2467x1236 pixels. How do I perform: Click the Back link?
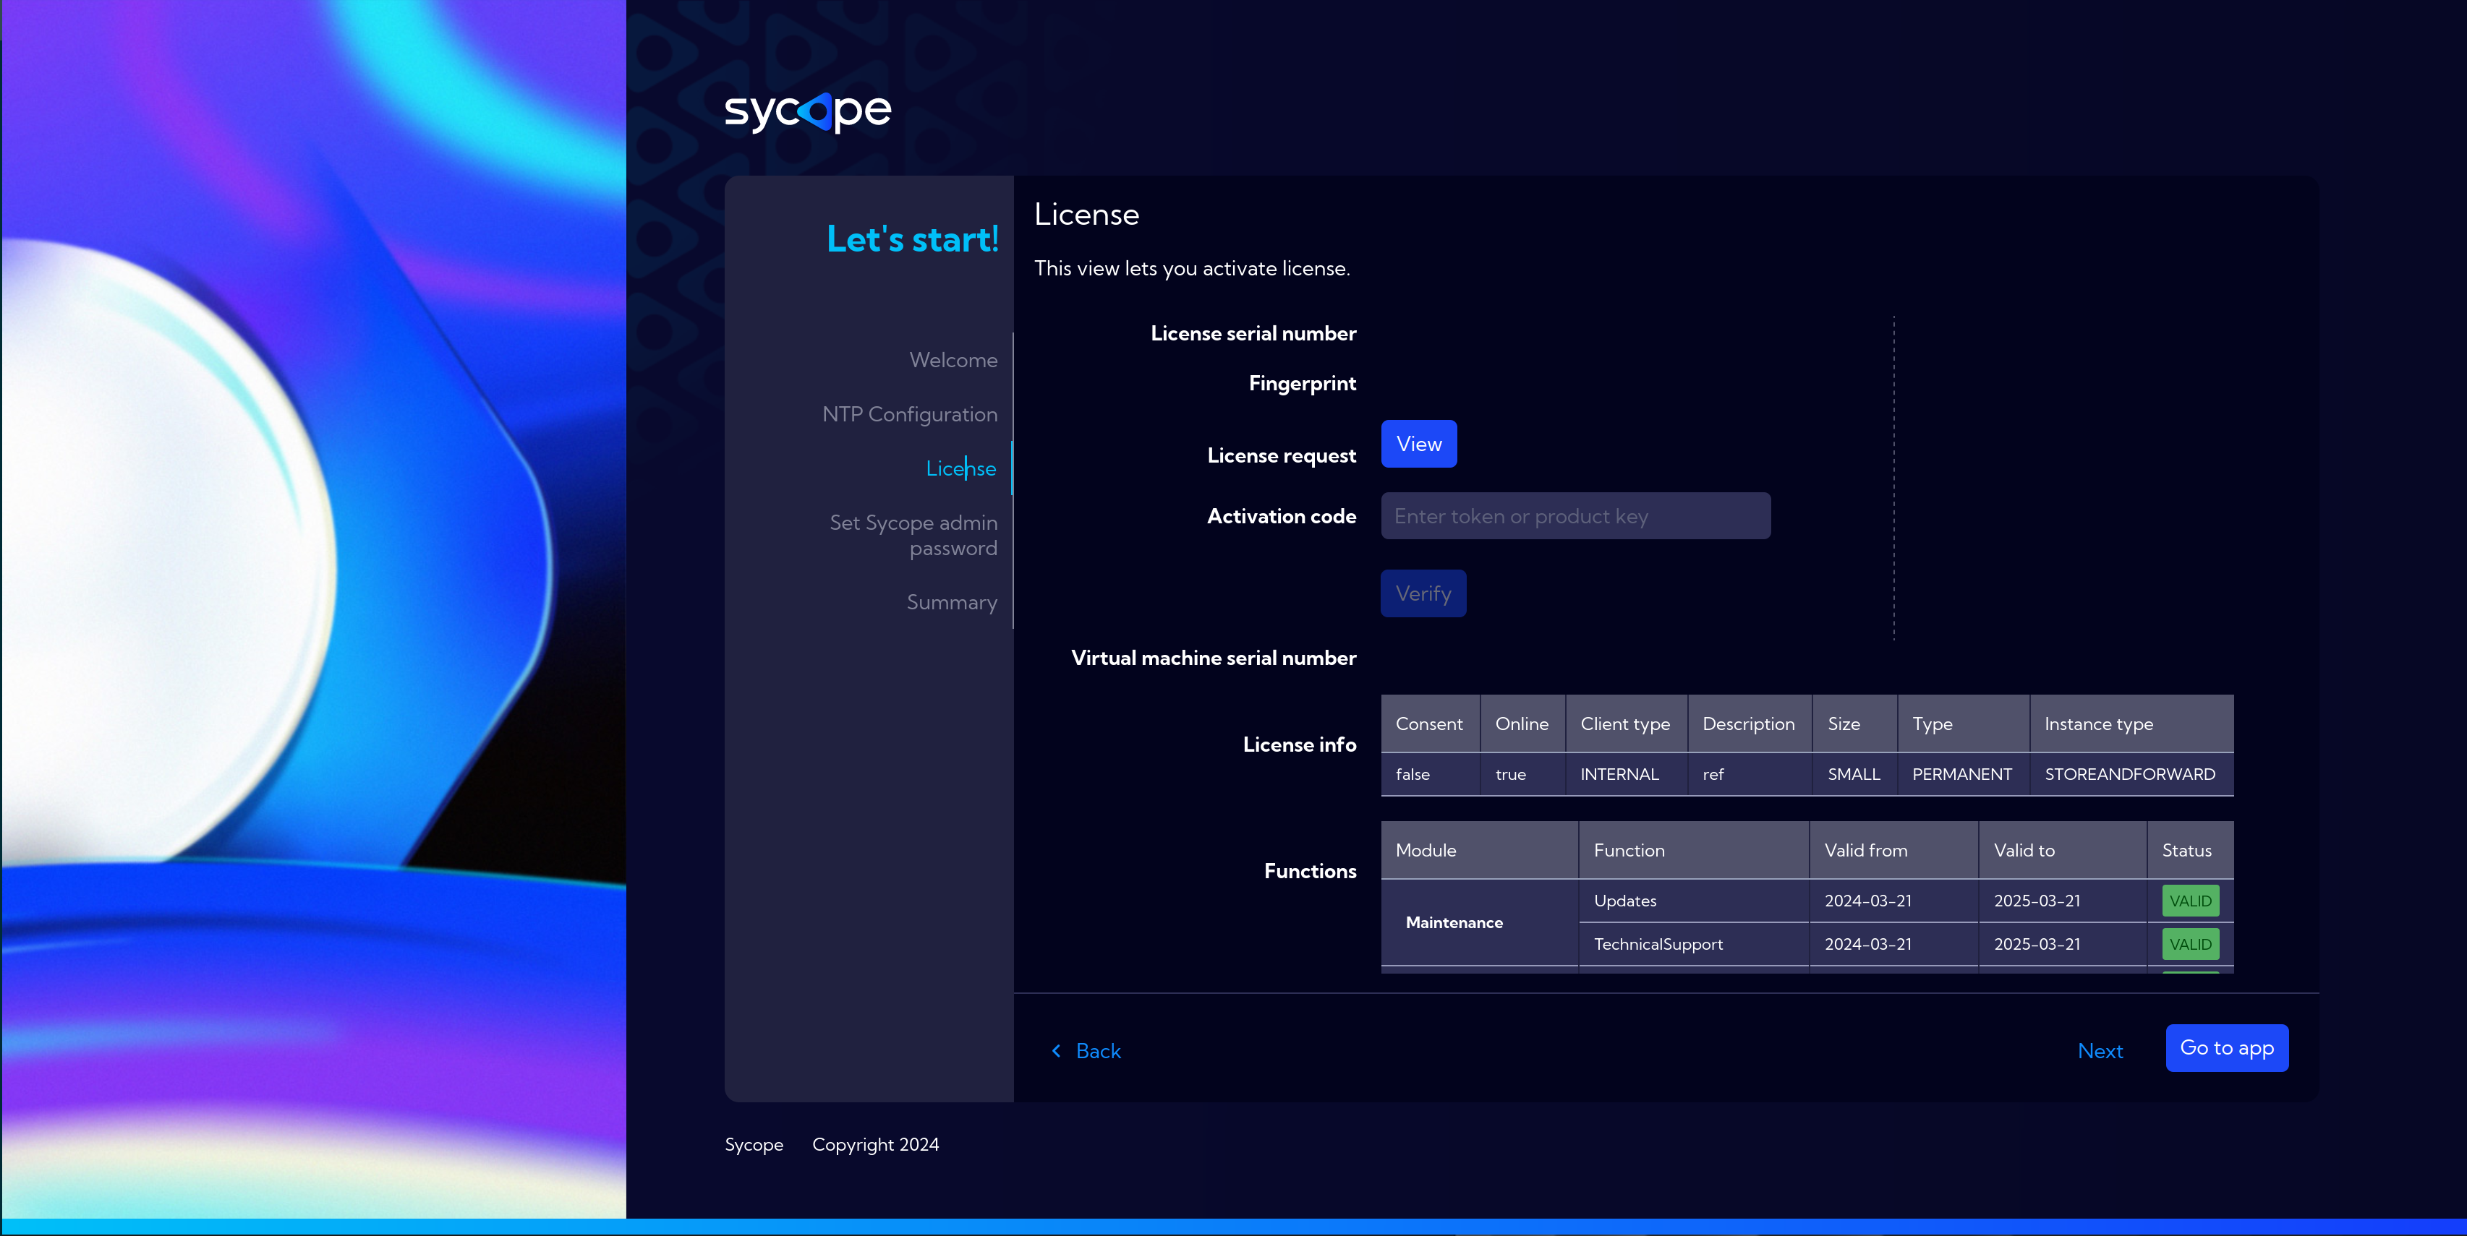pyautogui.click(x=1097, y=1050)
